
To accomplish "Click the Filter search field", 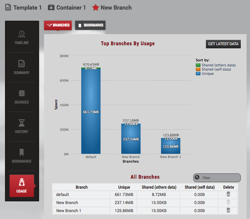I will [x=220, y=178].
